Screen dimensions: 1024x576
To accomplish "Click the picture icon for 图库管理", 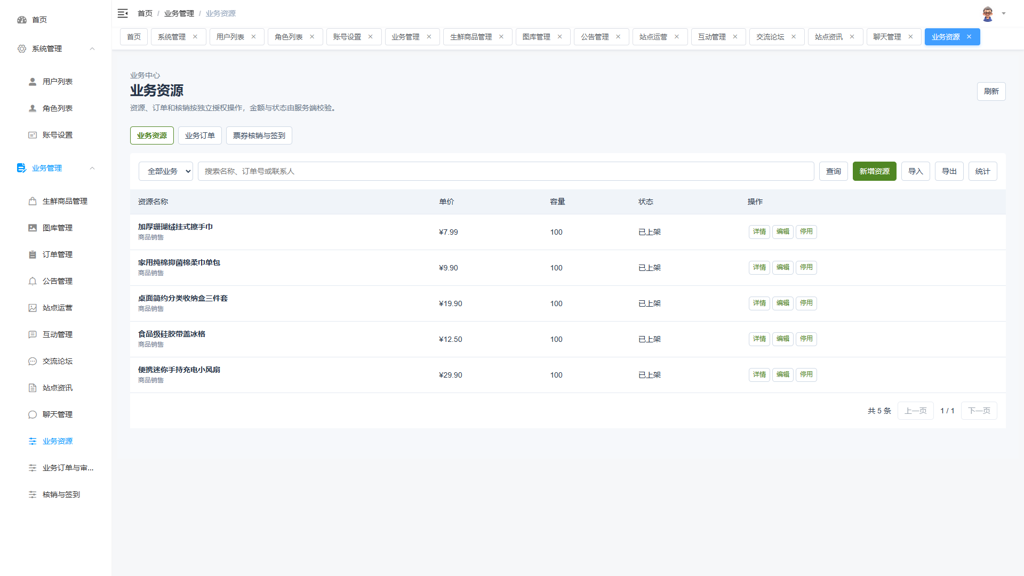I will [33, 228].
